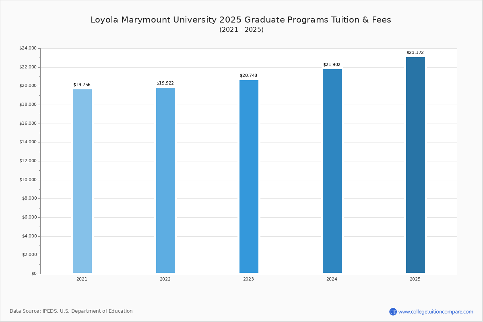Click the $12,000 y-axis label
The width and height of the screenshot is (483, 322).
pos(28,161)
